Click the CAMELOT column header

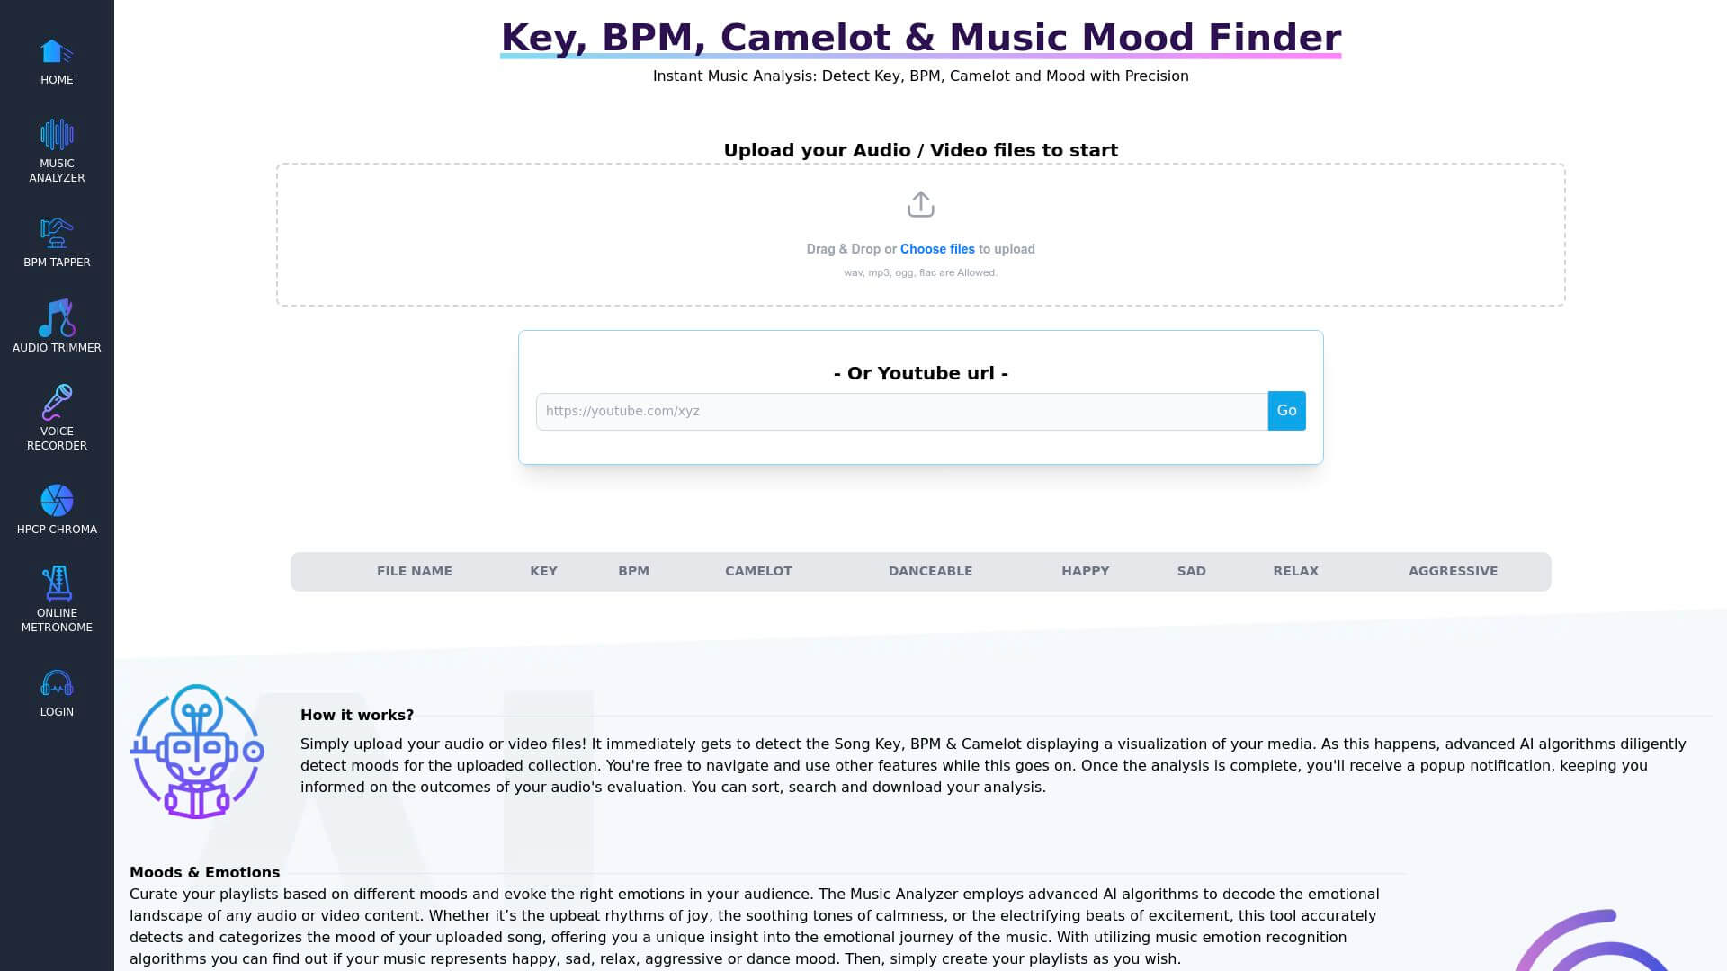pos(758,570)
